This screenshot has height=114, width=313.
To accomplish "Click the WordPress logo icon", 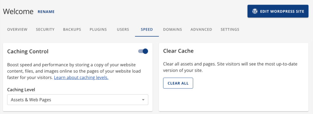I will (x=255, y=11).
